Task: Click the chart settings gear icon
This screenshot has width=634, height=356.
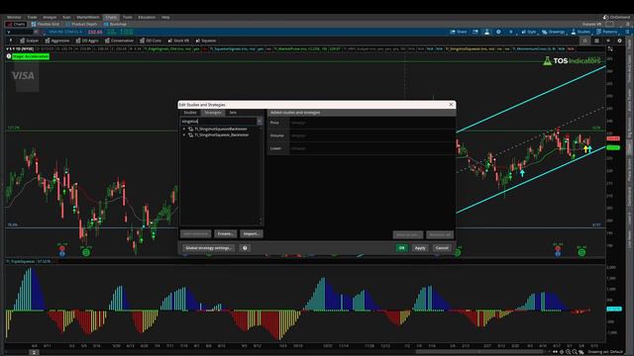Action: point(619,41)
